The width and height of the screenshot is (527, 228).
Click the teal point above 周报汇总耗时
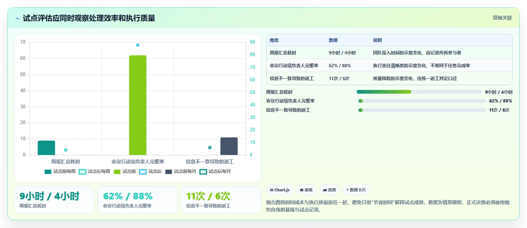tap(66, 150)
